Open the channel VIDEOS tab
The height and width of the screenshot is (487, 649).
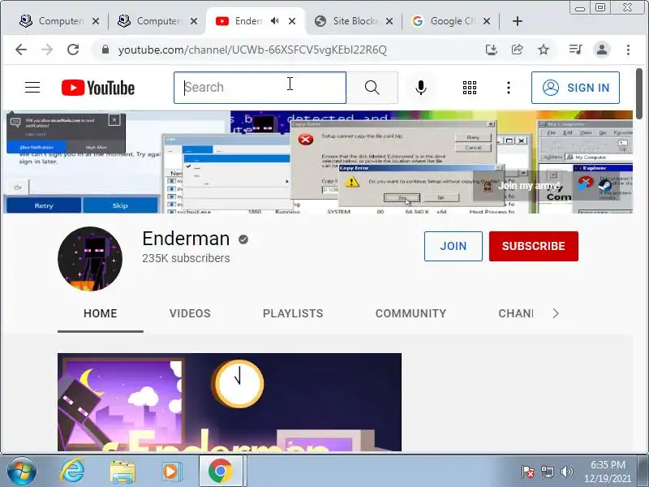190,313
